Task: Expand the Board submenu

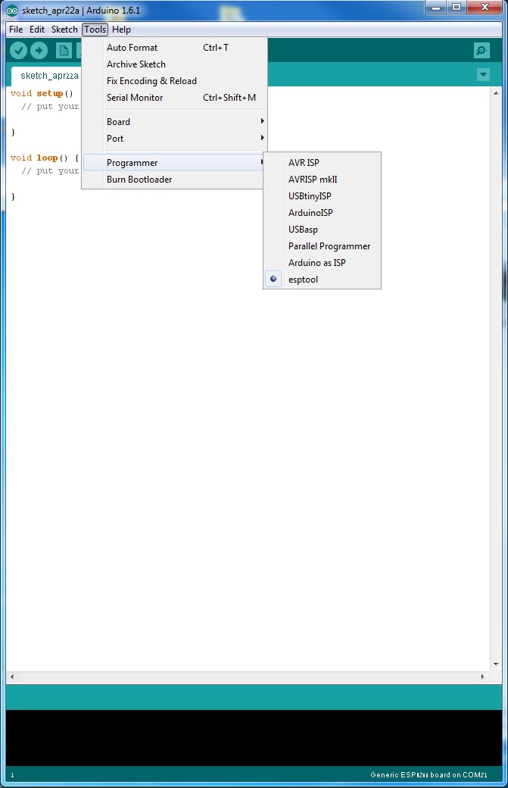Action: click(x=174, y=122)
